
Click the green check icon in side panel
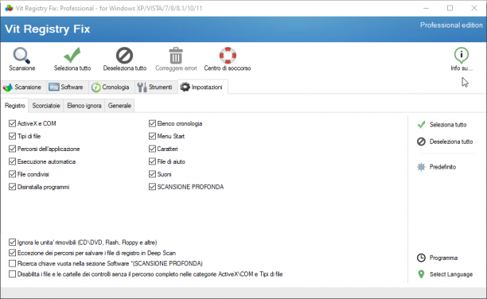[421, 125]
